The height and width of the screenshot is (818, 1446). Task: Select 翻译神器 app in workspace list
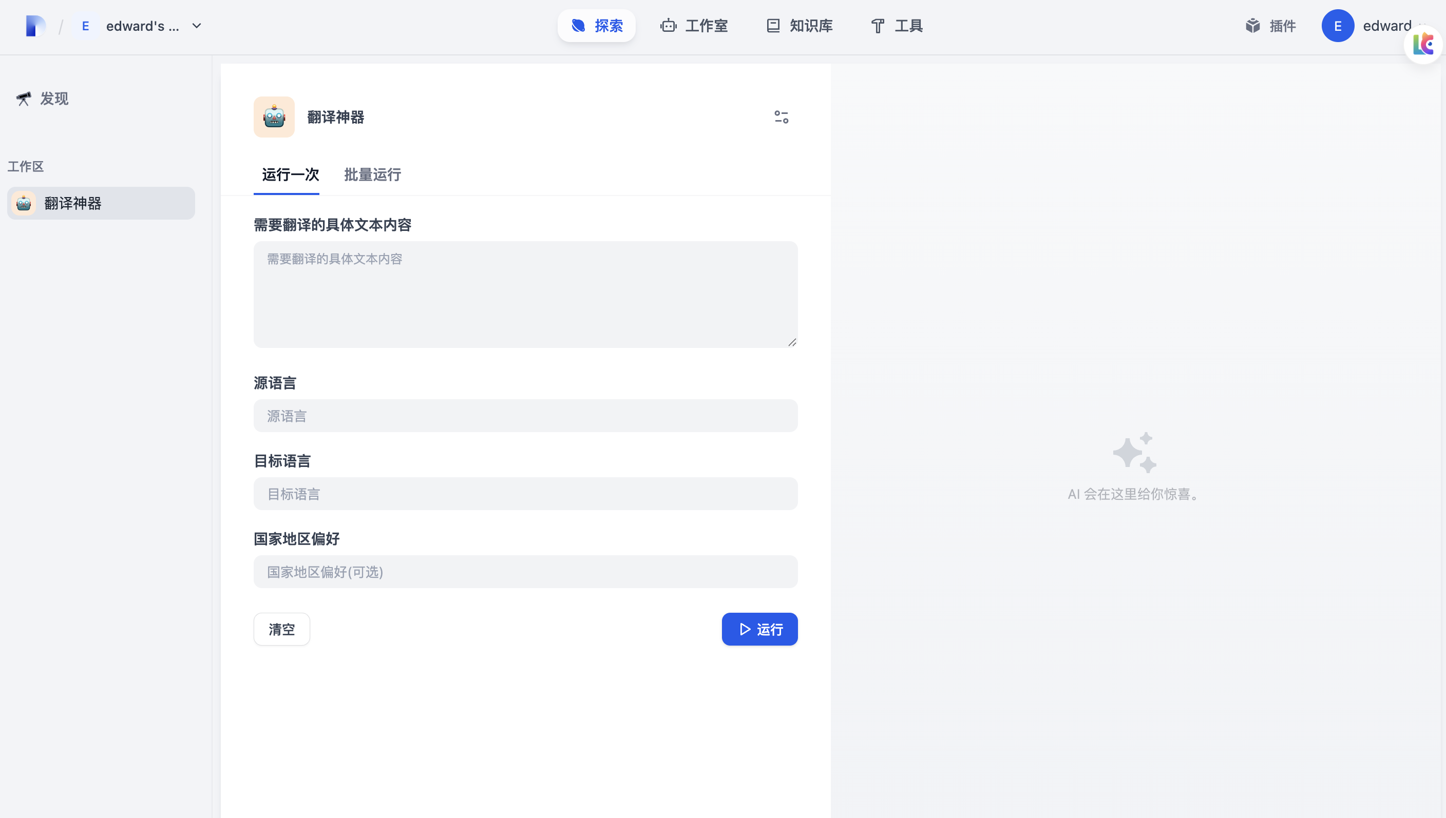[x=101, y=203]
